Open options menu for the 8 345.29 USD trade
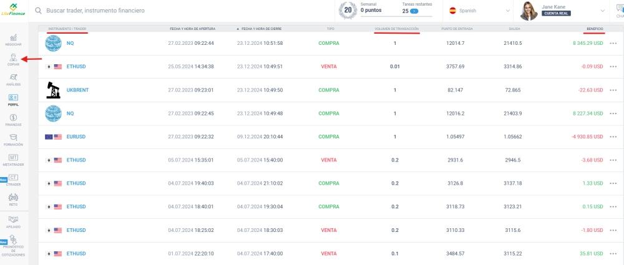This screenshot has width=624, height=265. [613, 44]
